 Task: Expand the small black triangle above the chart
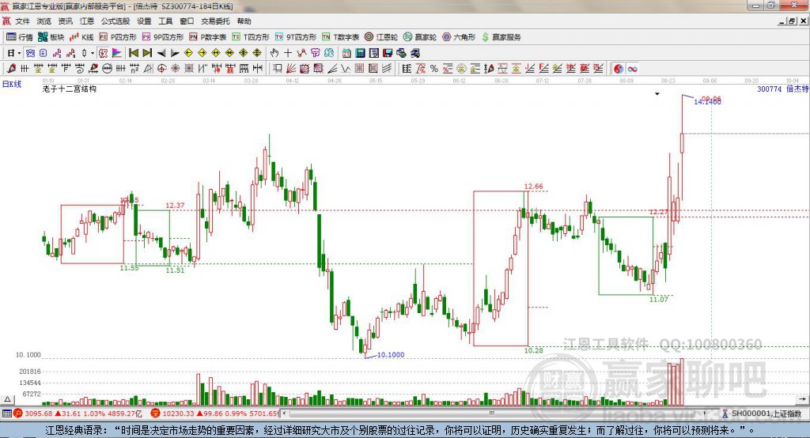(657, 94)
